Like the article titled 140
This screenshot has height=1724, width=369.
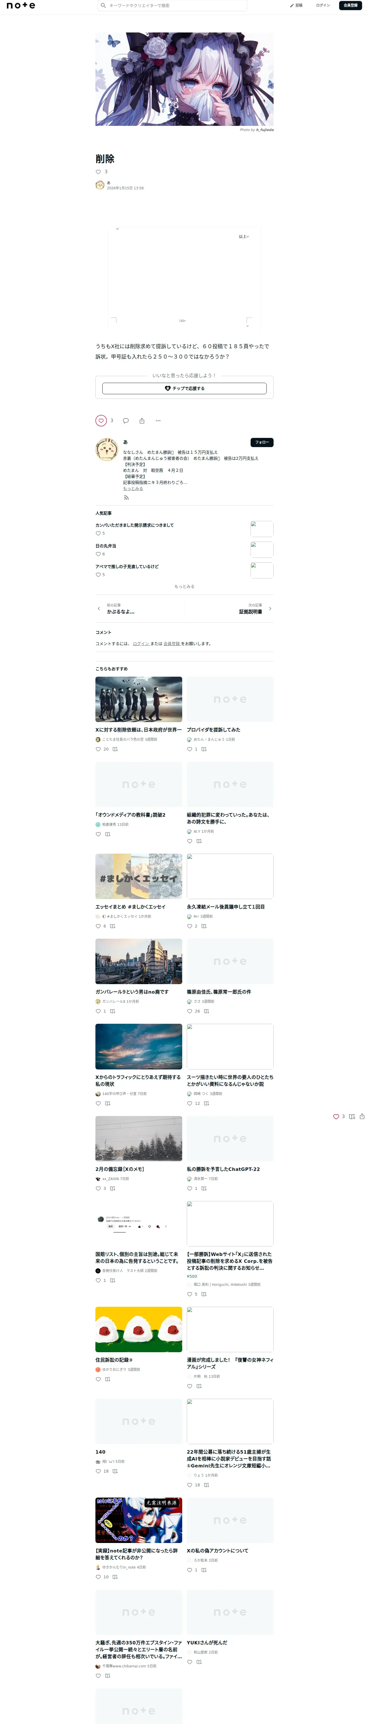click(x=99, y=1472)
